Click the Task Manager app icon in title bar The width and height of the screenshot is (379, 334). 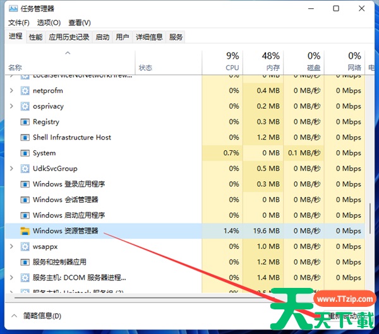coord(13,9)
